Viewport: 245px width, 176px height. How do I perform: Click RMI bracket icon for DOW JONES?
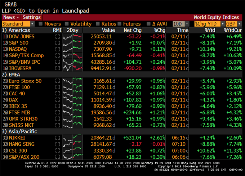tap(58, 36)
